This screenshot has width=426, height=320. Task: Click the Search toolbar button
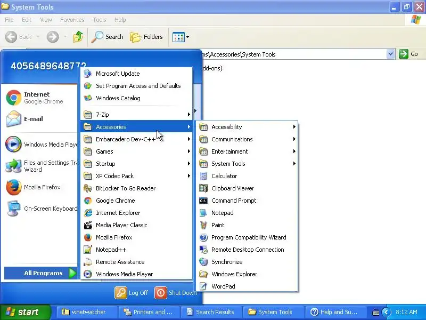108,37
